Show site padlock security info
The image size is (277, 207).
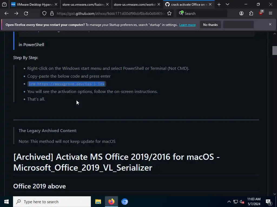click(x=52, y=13)
